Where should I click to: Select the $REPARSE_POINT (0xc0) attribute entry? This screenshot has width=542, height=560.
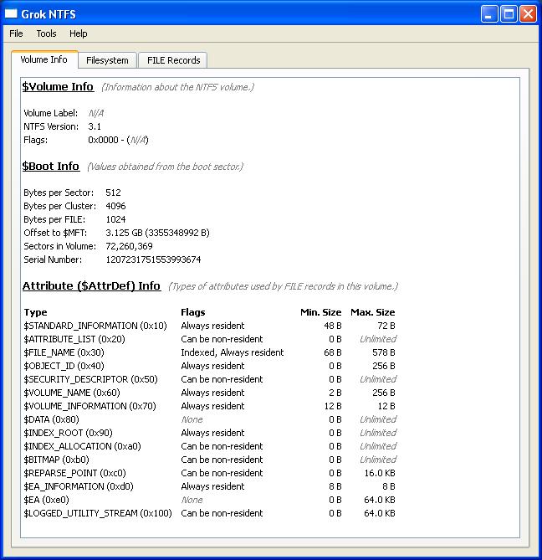click(x=74, y=473)
